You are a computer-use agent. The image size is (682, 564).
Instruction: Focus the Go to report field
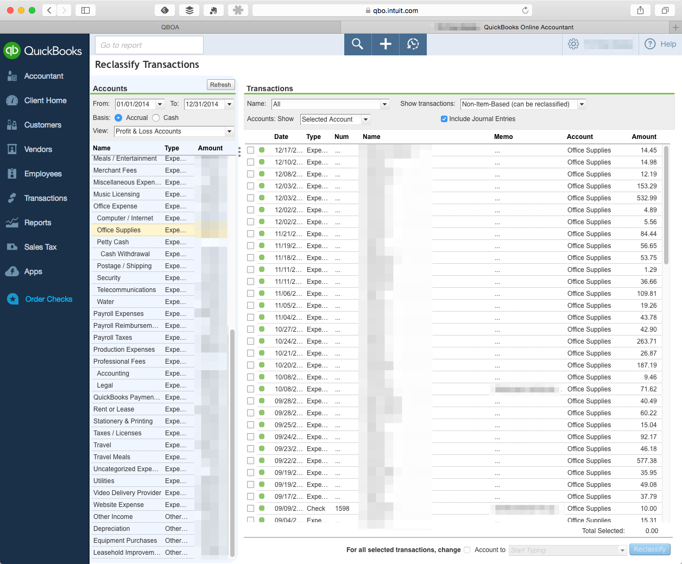pyautogui.click(x=149, y=45)
